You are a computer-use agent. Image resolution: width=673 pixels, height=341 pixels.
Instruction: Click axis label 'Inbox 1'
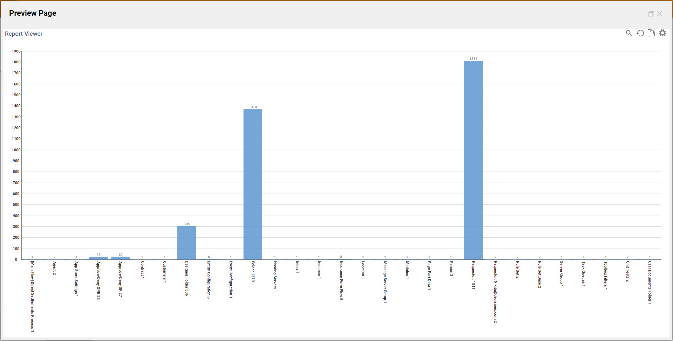(x=297, y=267)
